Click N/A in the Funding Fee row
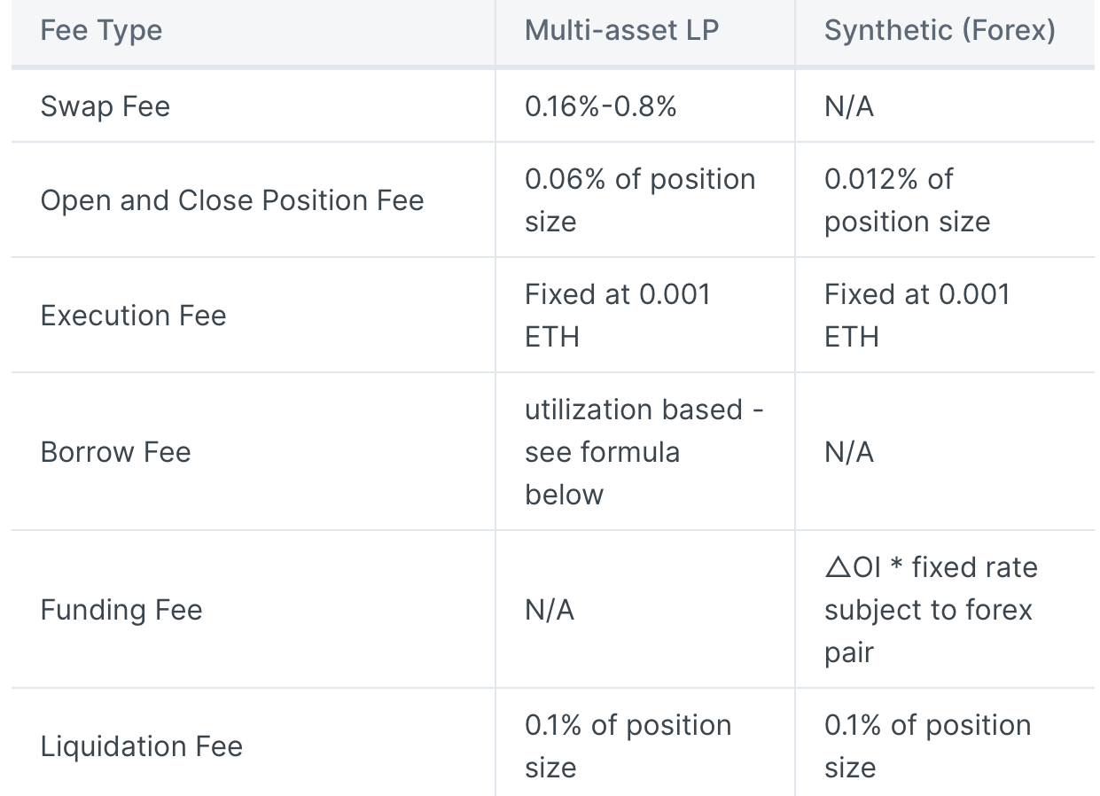This screenshot has height=796, width=1100. click(x=550, y=610)
